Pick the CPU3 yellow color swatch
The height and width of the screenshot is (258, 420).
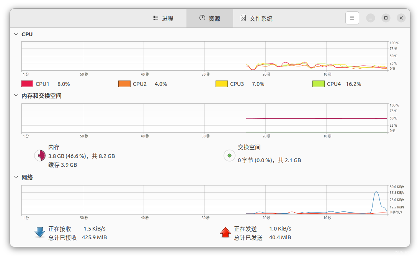pos(222,84)
